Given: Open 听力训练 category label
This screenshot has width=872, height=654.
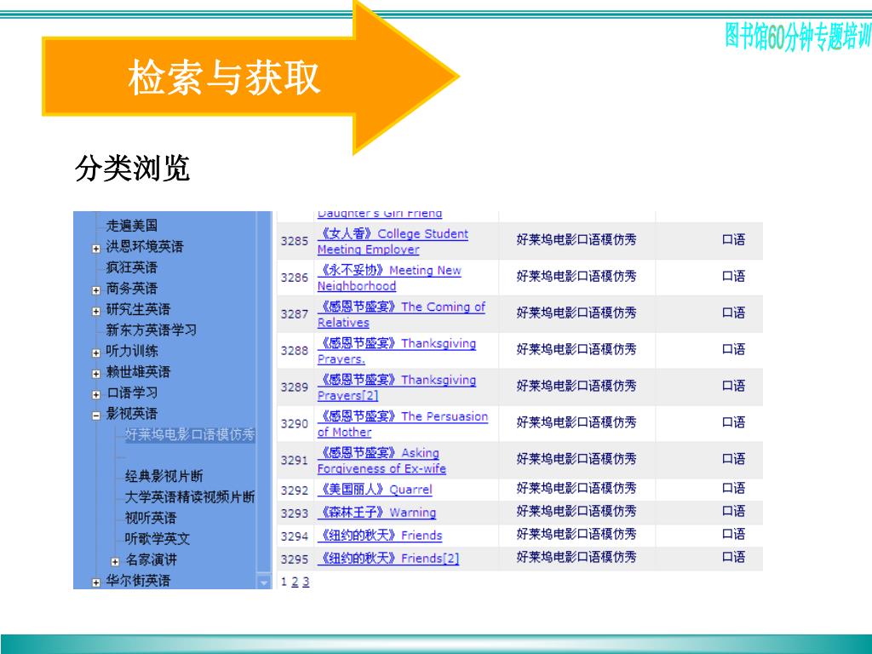Looking at the screenshot, I should coord(132,350).
